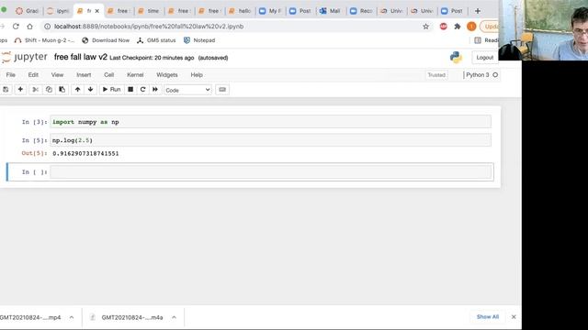Click the Trusted notebook indicator
The width and height of the screenshot is (588, 330).
[x=436, y=75]
